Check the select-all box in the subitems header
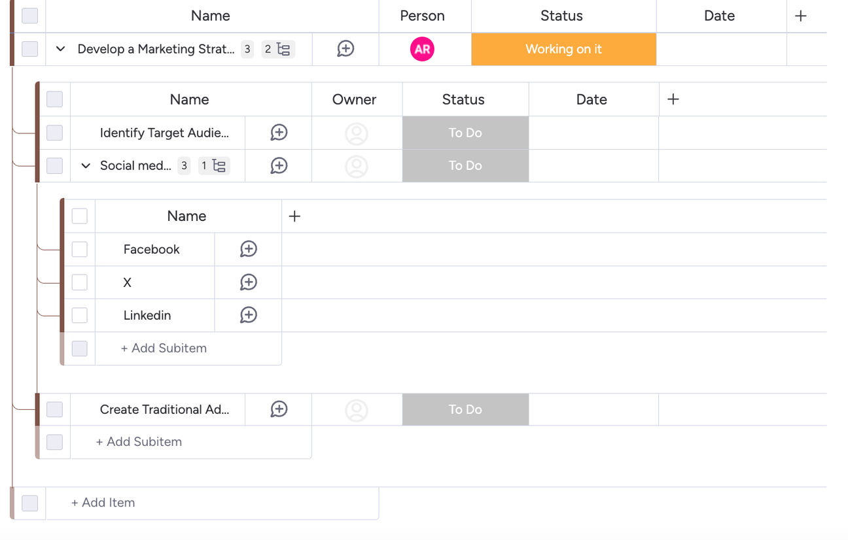The image size is (848, 540). click(79, 216)
